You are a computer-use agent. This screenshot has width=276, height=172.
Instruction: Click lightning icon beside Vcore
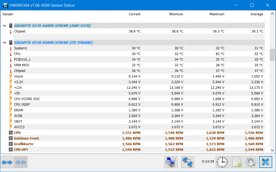click(11, 76)
